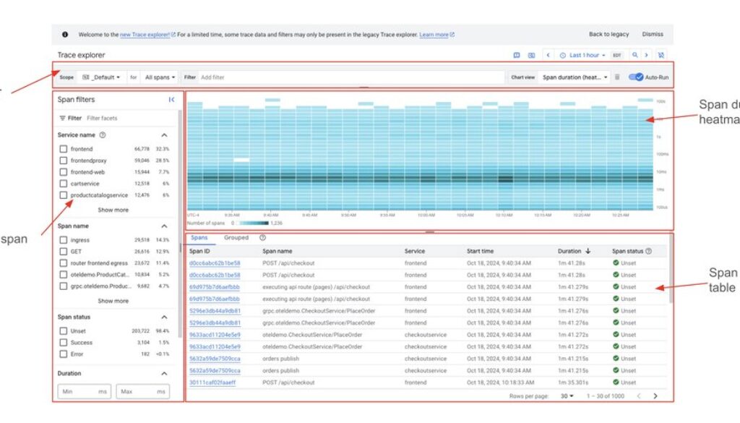Sort by Duration descending arrow
The image size is (740, 423).
point(588,251)
